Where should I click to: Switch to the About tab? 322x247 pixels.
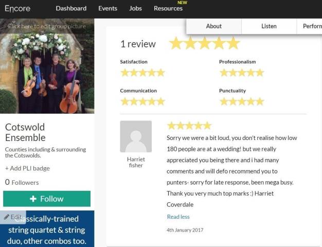tap(214, 26)
